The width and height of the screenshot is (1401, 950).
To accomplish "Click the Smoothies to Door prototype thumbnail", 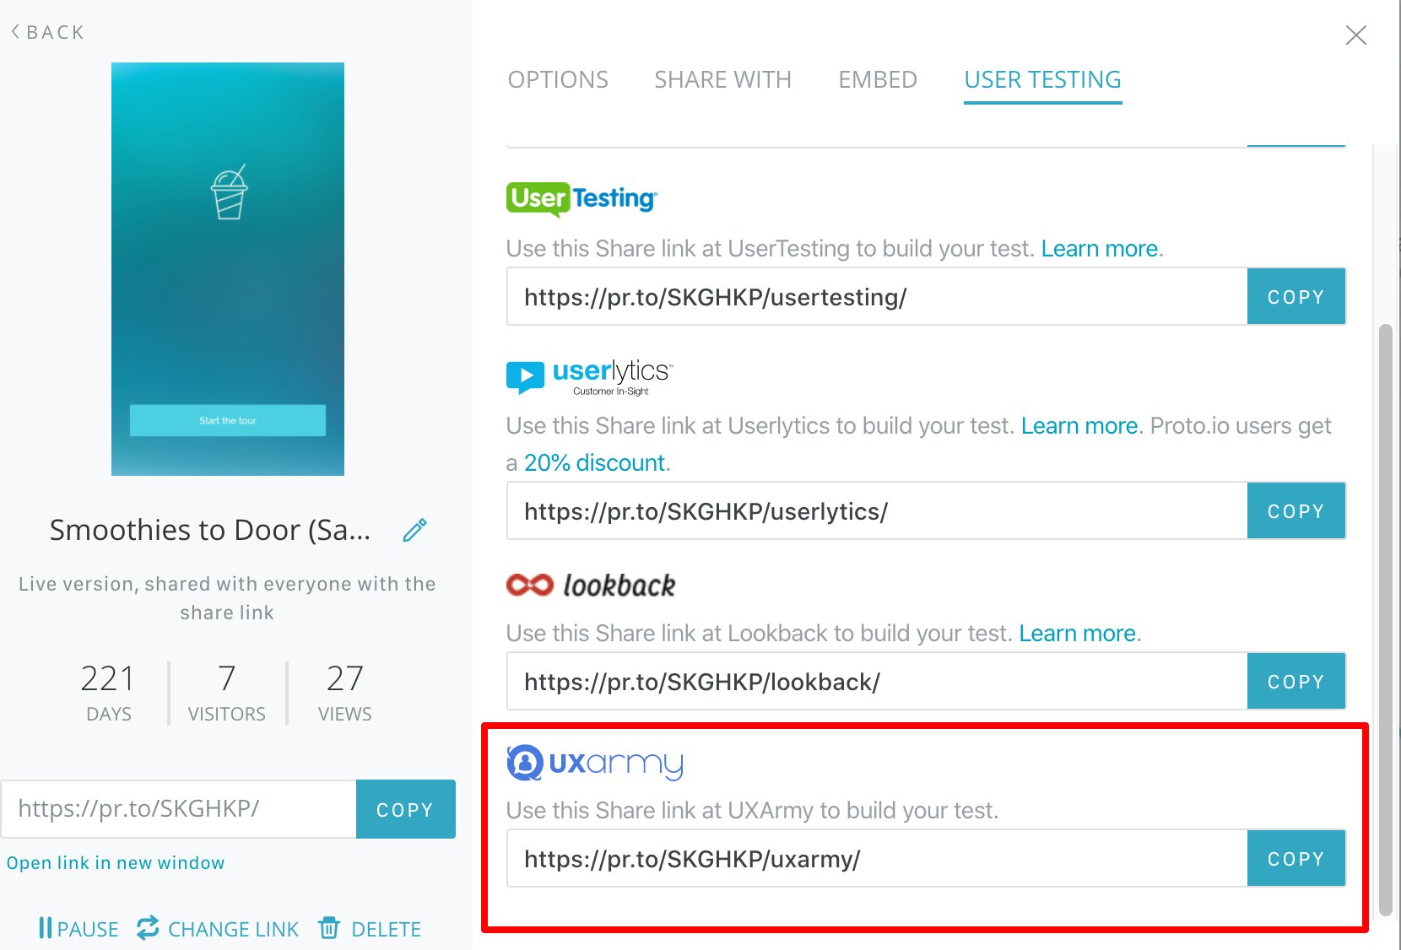I will click(228, 269).
